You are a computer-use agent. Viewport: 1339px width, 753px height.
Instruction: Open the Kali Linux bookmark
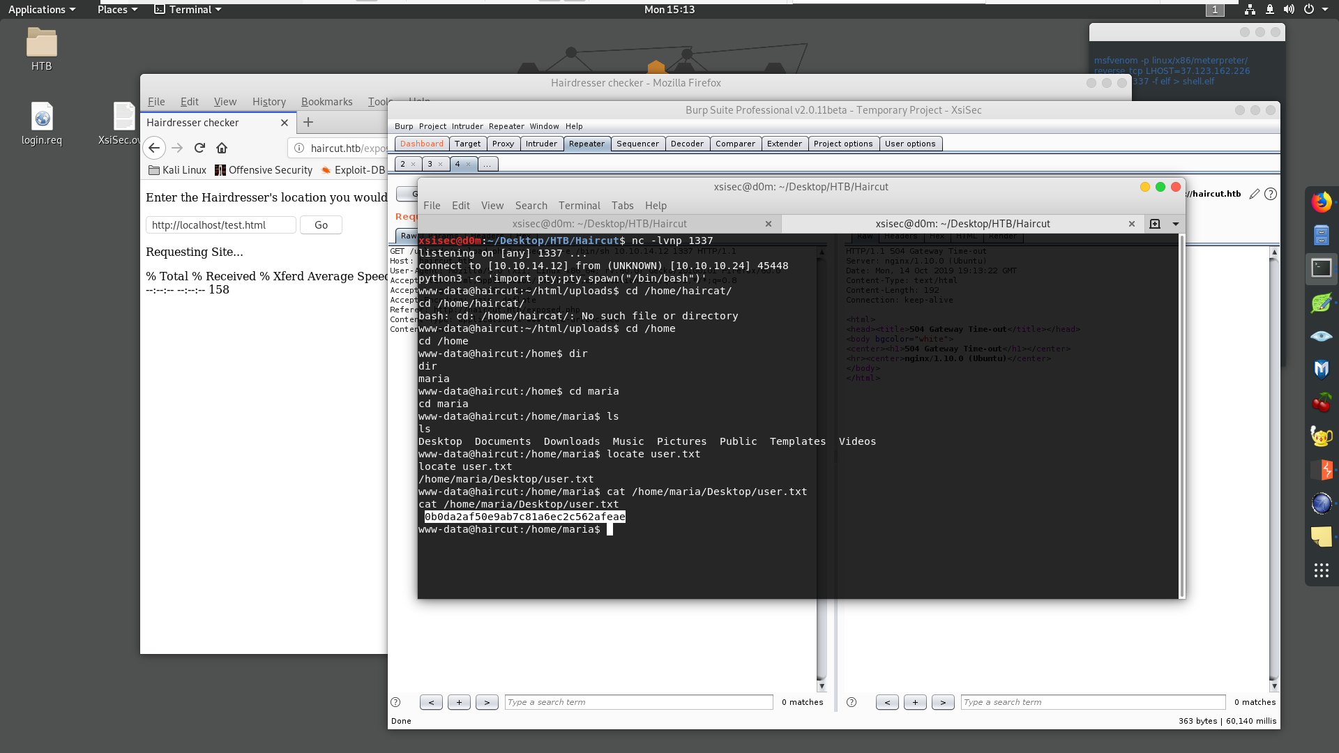coord(178,170)
